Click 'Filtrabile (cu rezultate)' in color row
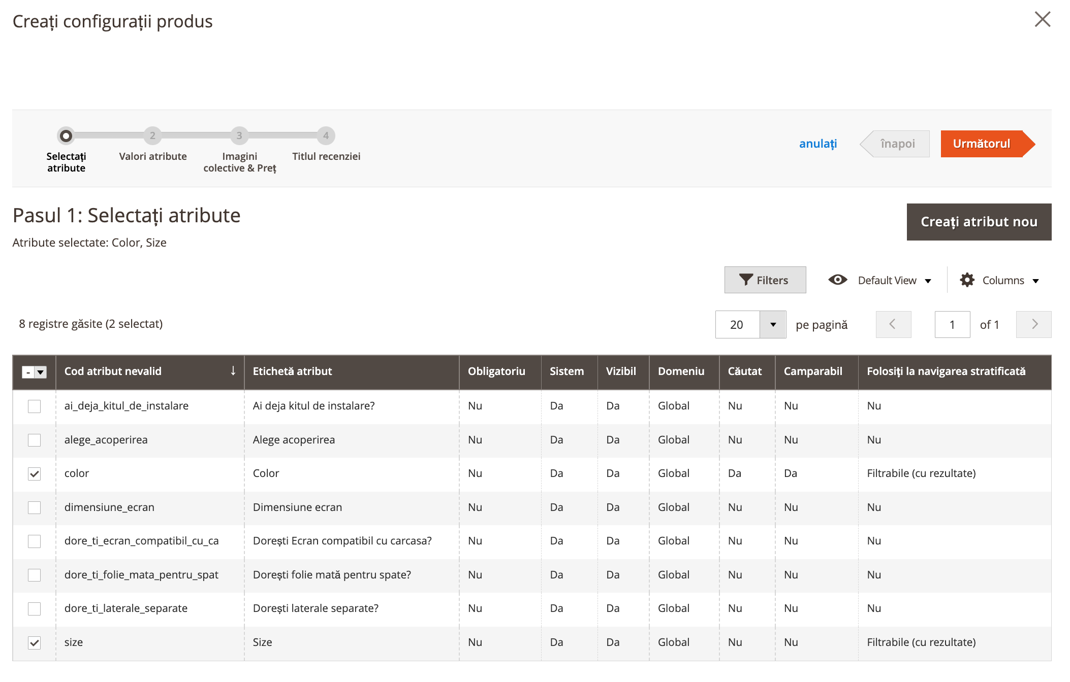Viewport: 1070px width, 682px height. (921, 473)
